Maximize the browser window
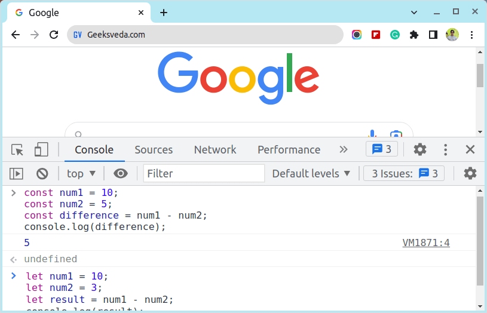487x313 pixels. pyautogui.click(x=456, y=12)
